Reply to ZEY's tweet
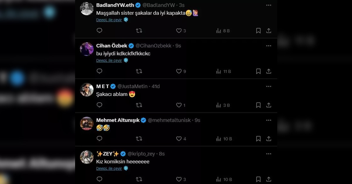This screenshot has height=184, width=352. click(x=99, y=179)
